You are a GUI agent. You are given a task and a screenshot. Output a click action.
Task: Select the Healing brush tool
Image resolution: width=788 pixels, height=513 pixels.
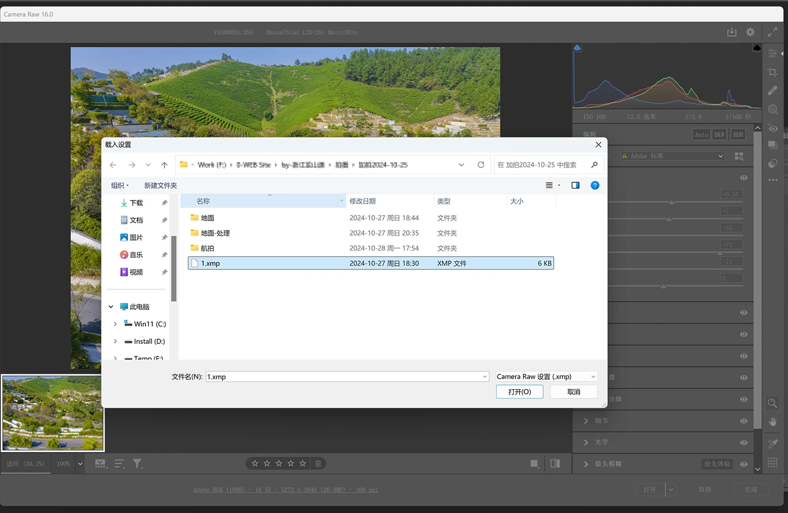pos(772,90)
